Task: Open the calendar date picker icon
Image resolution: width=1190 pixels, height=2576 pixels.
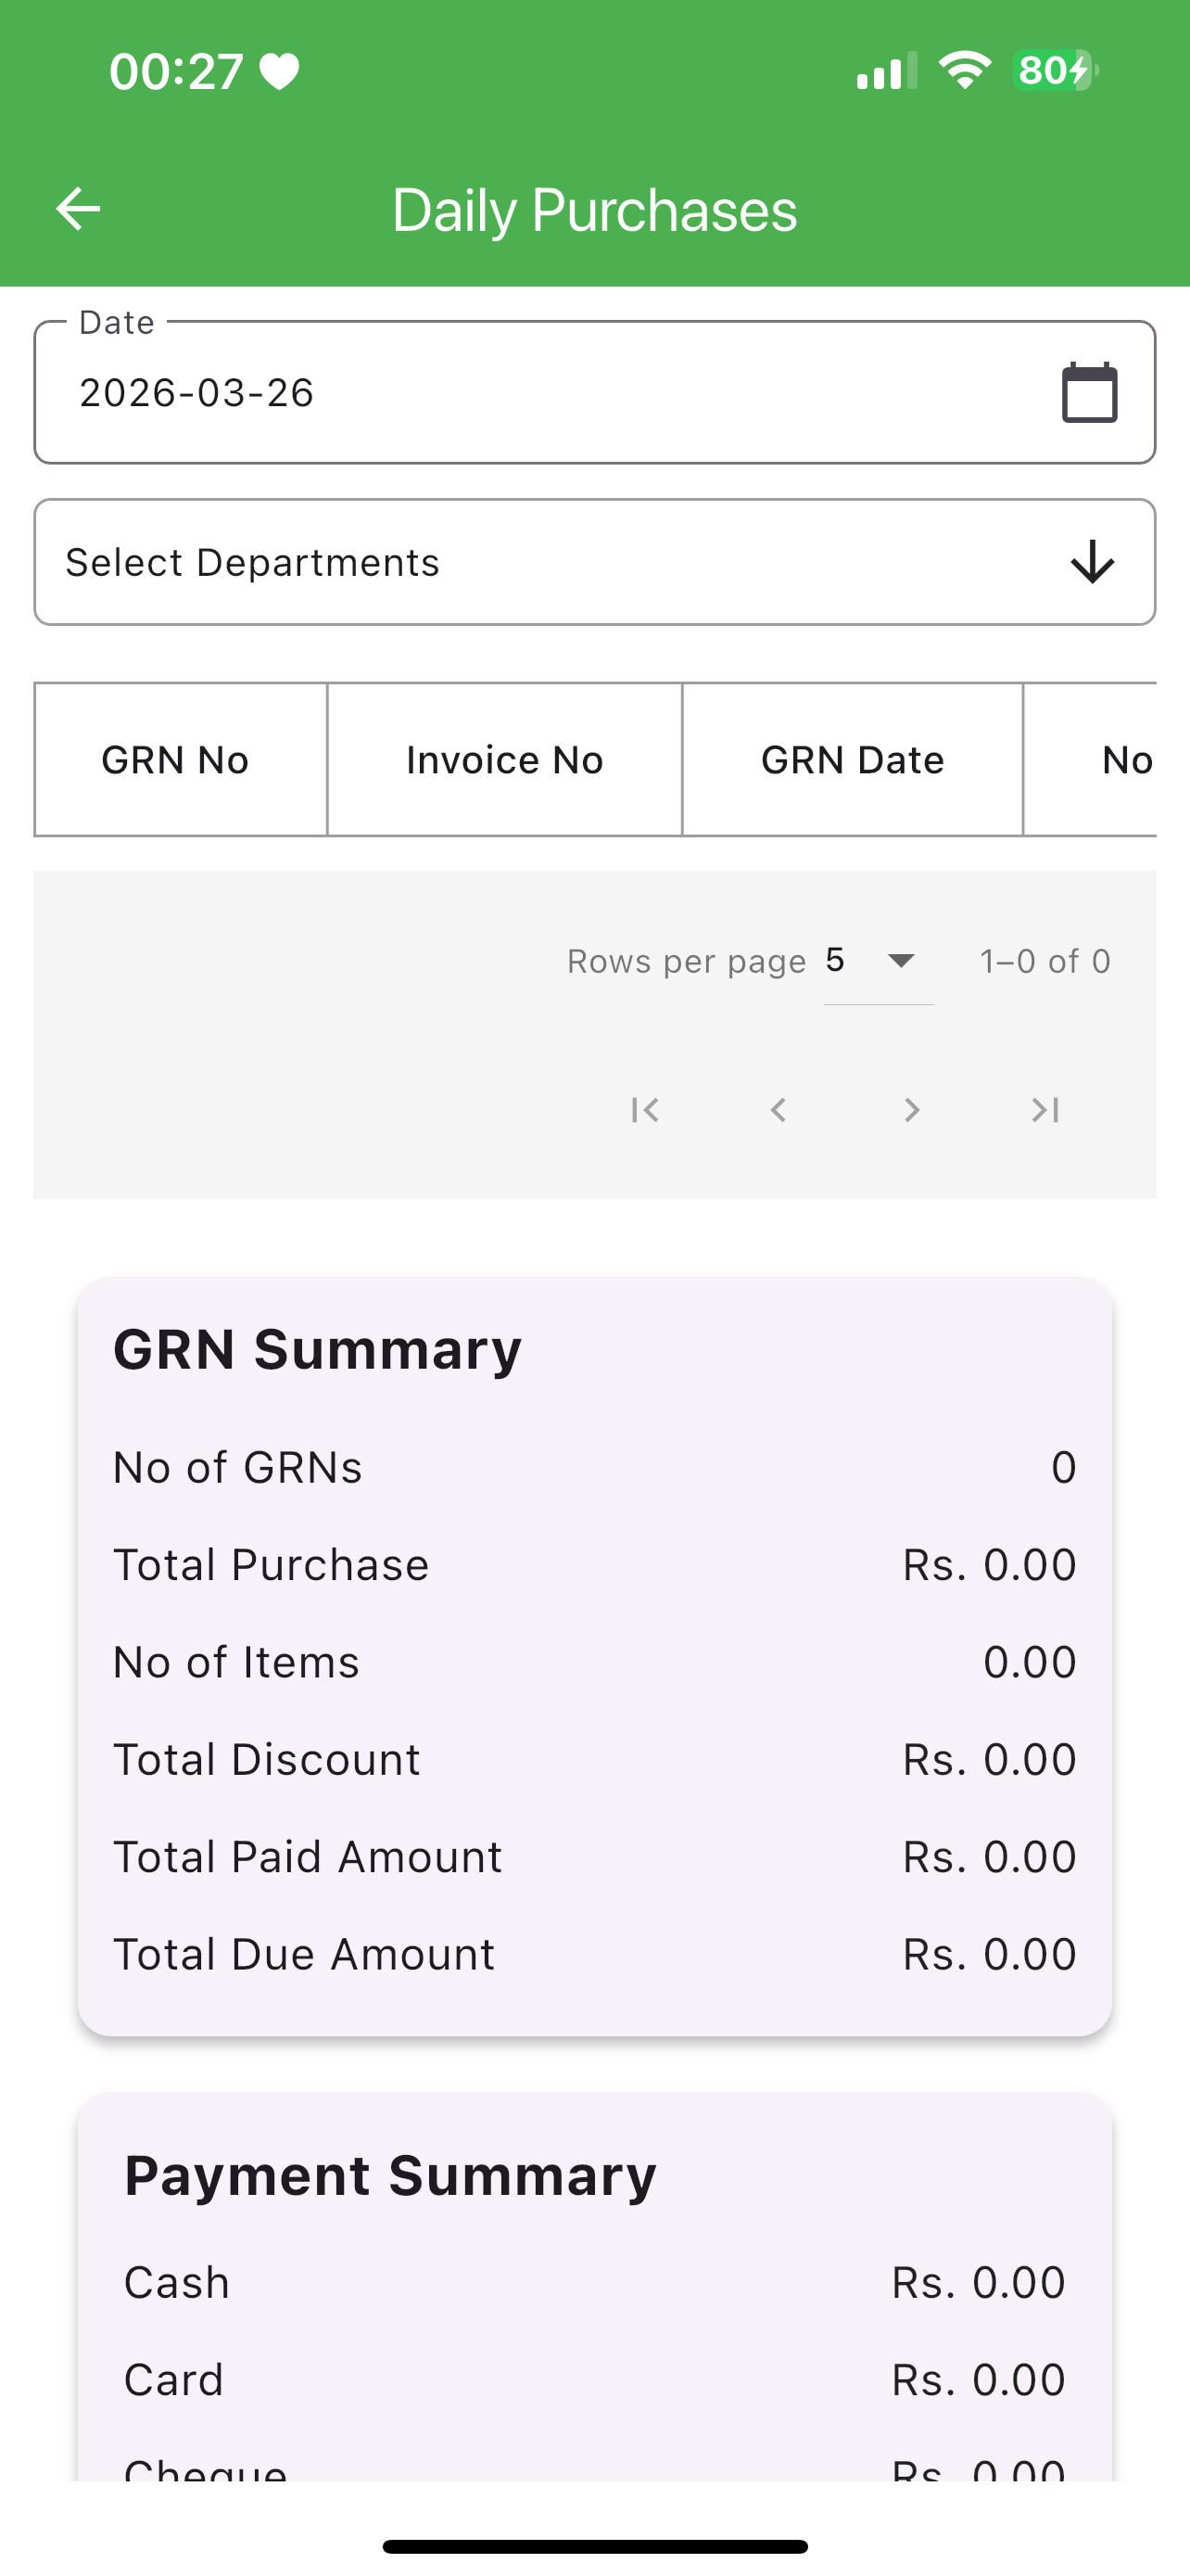Action: pos(1089,392)
